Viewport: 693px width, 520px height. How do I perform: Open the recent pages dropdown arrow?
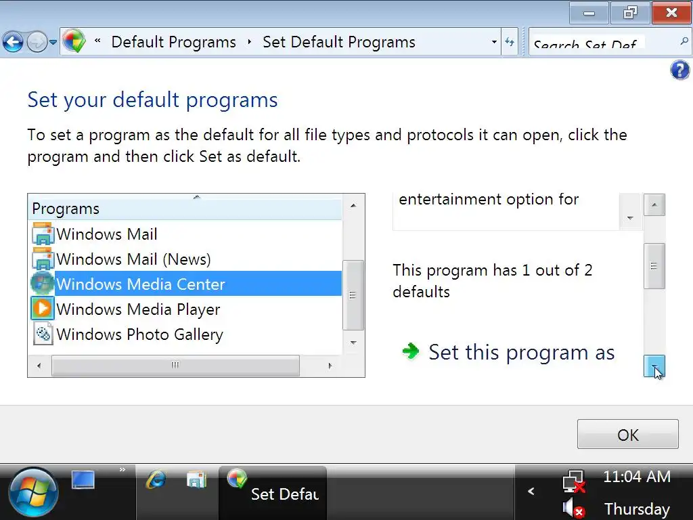[53, 43]
